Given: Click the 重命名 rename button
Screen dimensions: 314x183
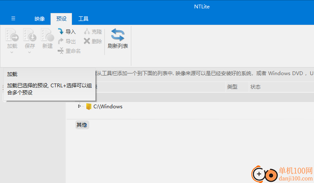Looking at the screenshot, I should [69, 51].
